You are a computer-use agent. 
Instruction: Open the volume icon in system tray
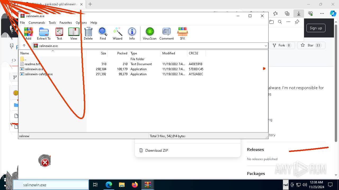(x=305, y=185)
